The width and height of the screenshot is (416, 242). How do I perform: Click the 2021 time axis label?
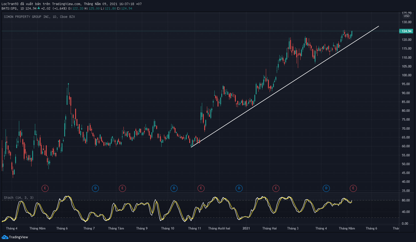click(x=246, y=228)
